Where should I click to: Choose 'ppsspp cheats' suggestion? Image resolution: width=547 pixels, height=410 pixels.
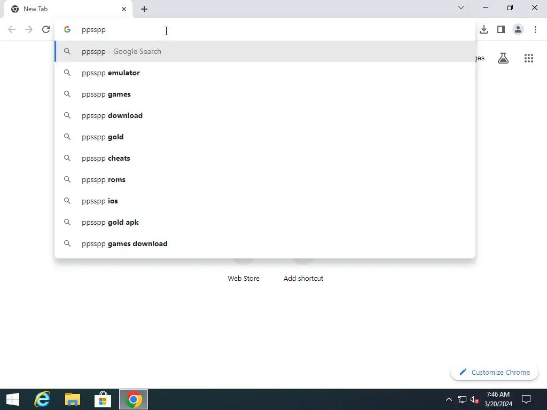tap(265, 158)
